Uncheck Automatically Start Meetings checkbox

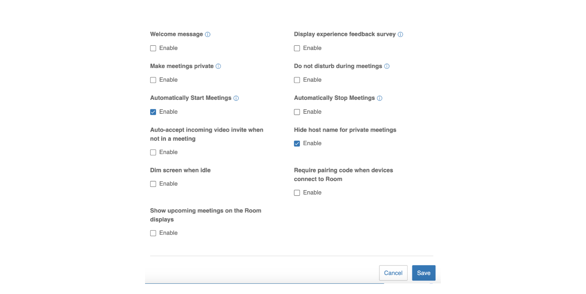153,112
